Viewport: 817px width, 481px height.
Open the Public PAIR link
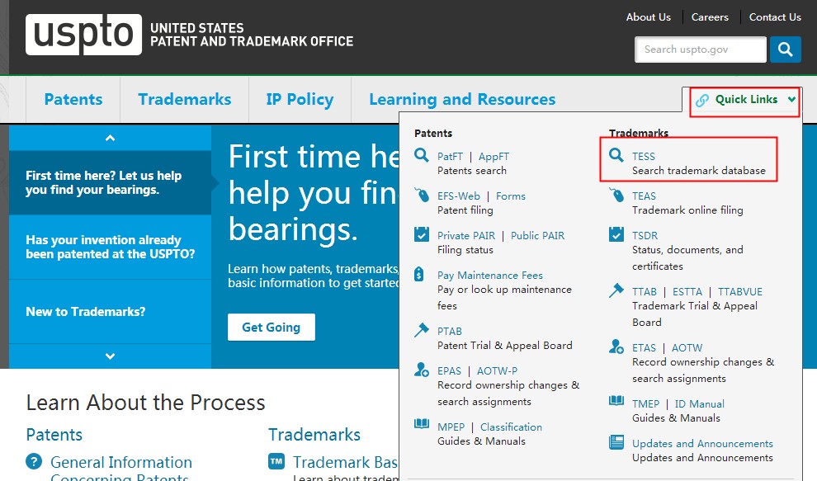[x=537, y=235]
